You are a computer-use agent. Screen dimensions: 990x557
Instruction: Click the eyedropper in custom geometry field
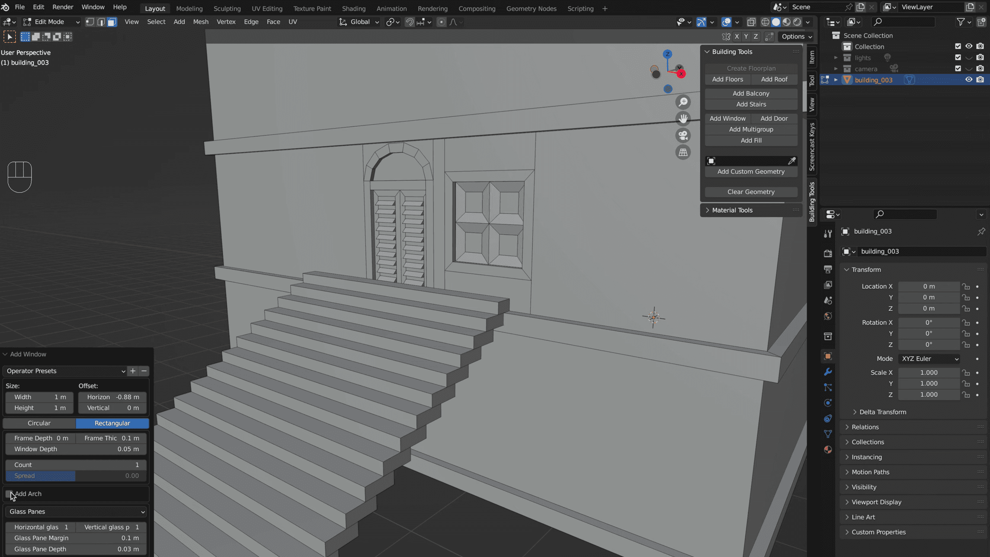coord(791,161)
